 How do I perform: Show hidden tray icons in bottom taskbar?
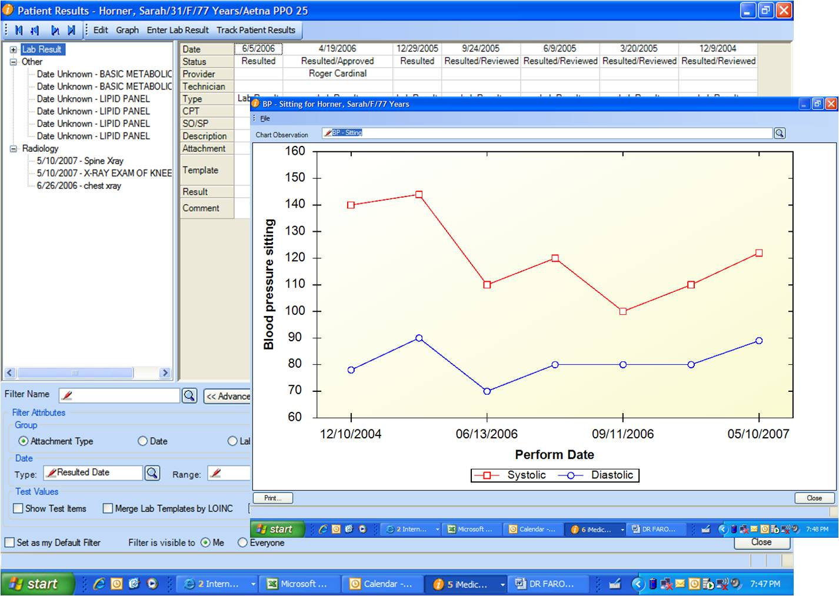(x=638, y=584)
